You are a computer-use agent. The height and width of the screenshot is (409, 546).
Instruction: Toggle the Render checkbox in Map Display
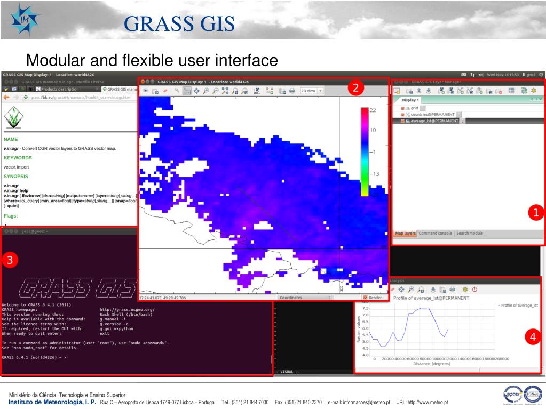point(365,298)
